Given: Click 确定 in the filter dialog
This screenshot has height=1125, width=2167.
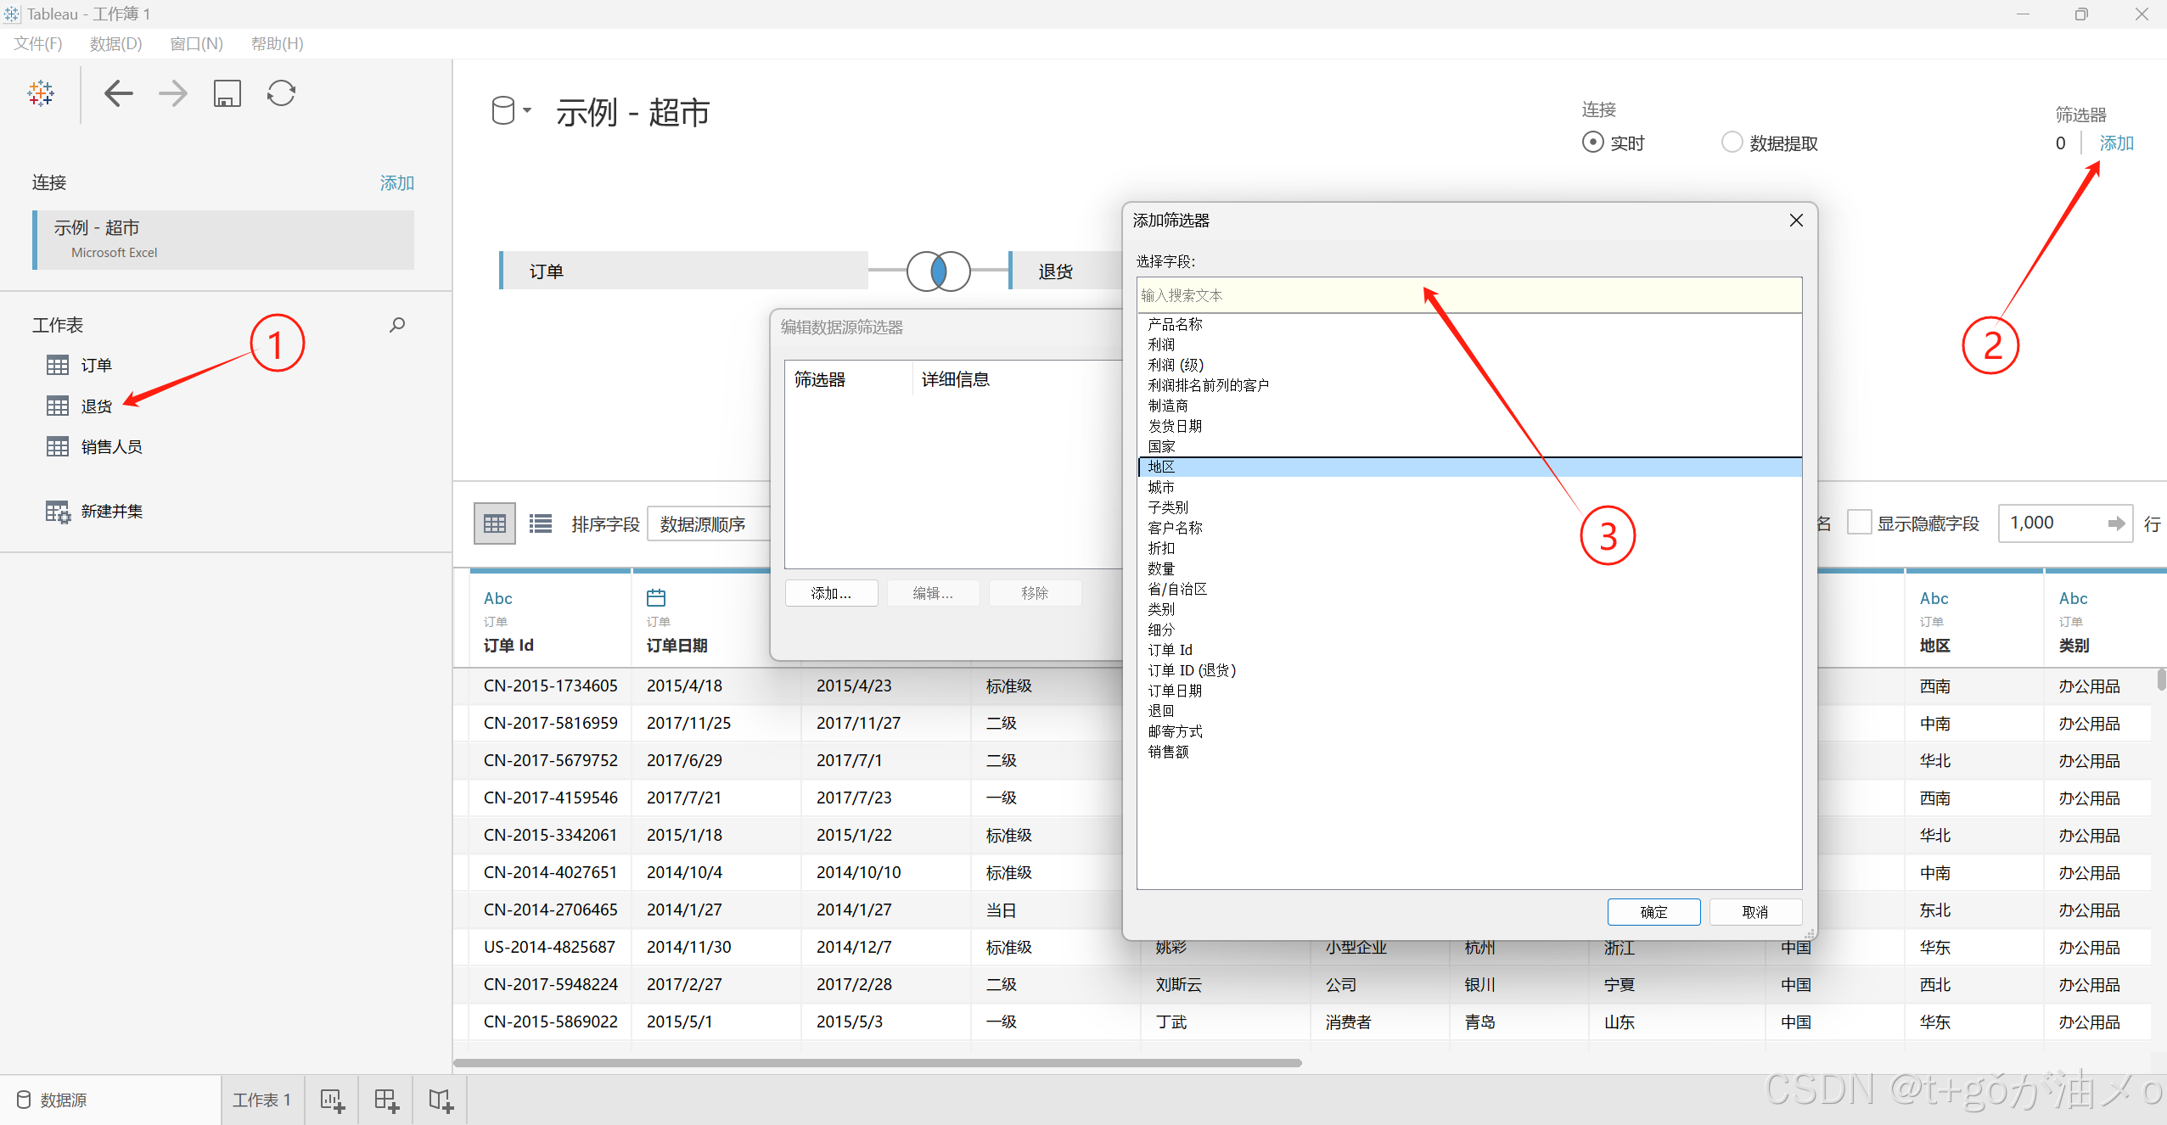Looking at the screenshot, I should [x=1653, y=912].
